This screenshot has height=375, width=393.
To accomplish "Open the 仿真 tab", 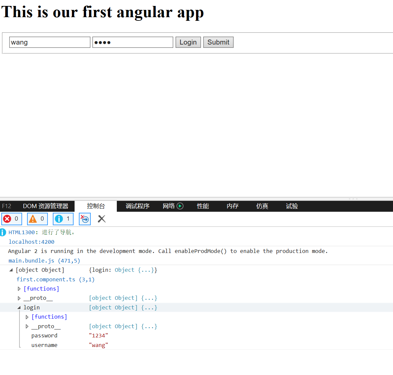I will [x=262, y=206].
